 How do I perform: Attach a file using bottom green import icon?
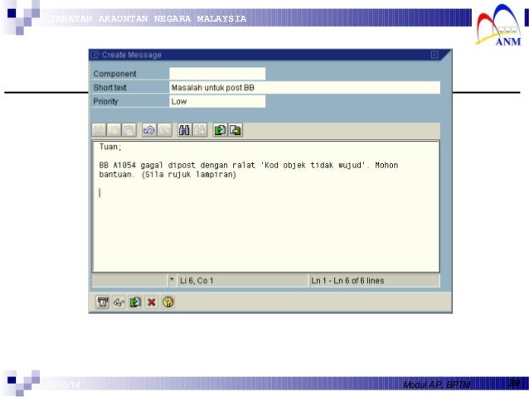(135, 303)
